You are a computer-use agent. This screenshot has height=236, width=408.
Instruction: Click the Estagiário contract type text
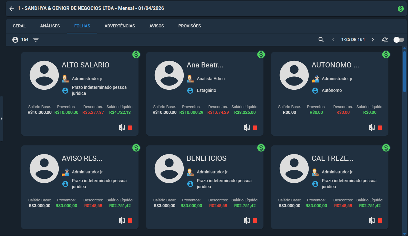click(x=207, y=90)
